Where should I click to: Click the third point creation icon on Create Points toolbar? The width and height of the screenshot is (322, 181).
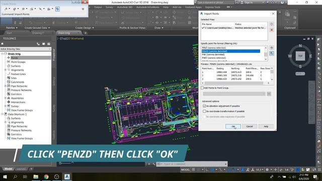(x=24, y=9)
